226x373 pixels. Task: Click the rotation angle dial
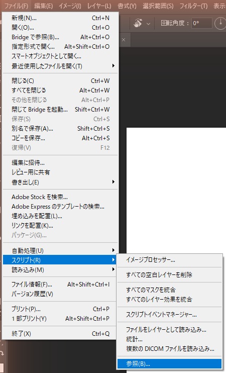[220, 23]
